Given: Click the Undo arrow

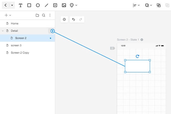Looking at the screenshot, I should point(73,19).
